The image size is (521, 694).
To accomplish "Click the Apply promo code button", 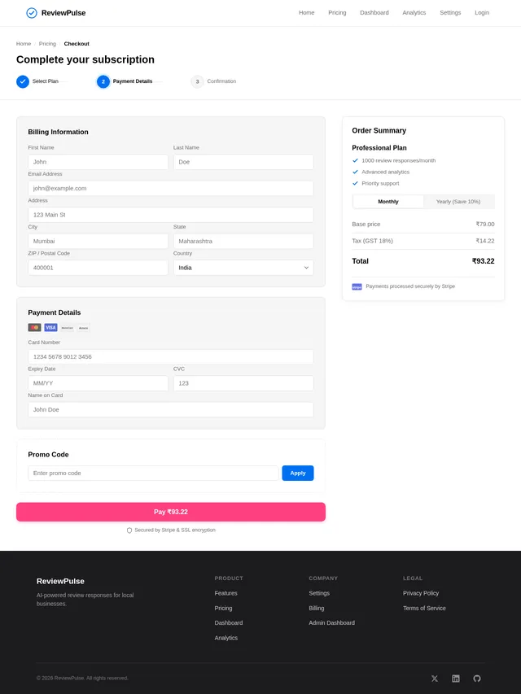I will pos(298,474).
